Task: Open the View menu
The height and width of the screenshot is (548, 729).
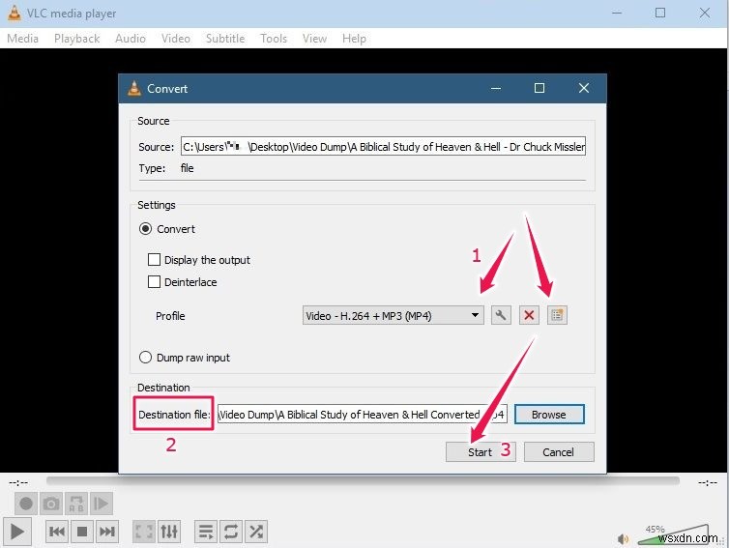Action: tap(314, 39)
